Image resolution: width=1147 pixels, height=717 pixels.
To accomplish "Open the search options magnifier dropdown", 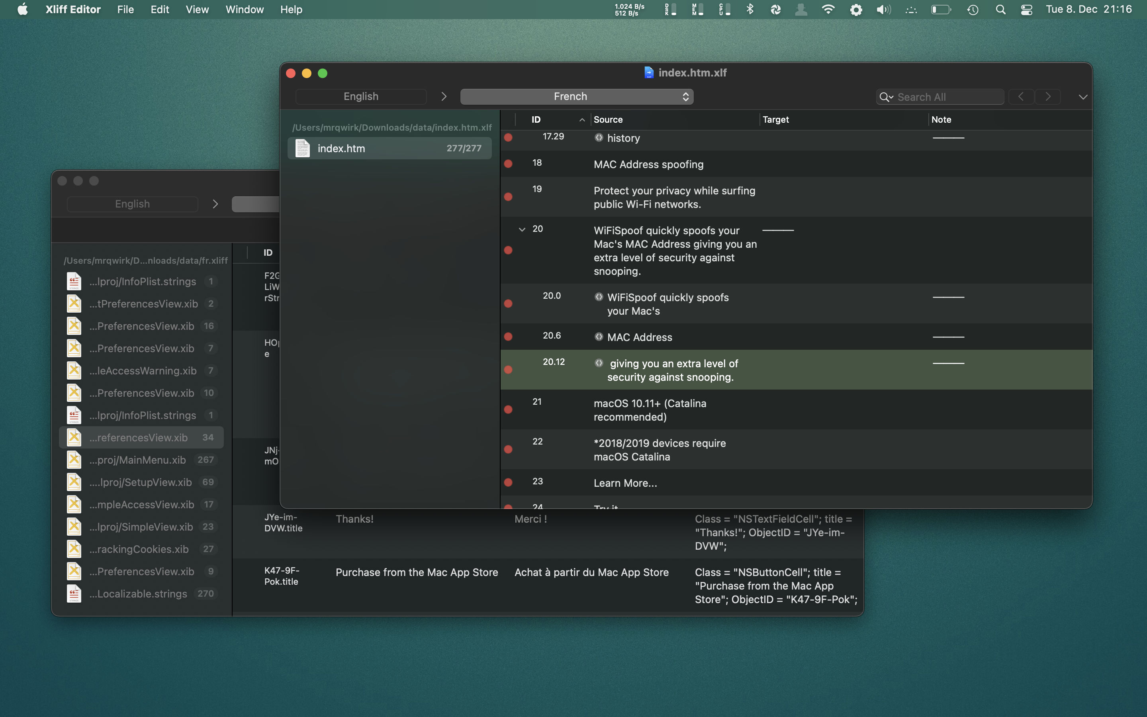I will (886, 97).
